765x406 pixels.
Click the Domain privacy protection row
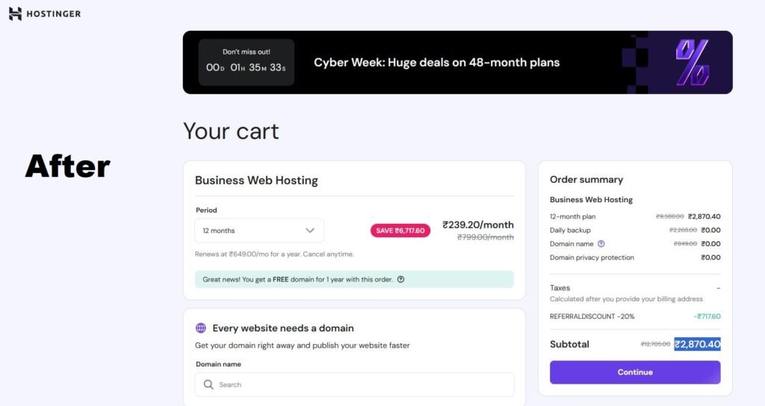click(x=592, y=257)
